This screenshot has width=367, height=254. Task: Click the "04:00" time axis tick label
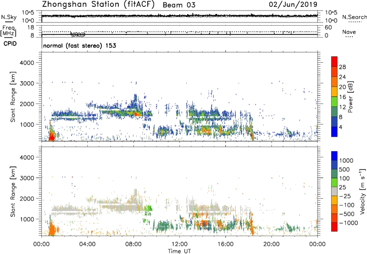pos(88,244)
